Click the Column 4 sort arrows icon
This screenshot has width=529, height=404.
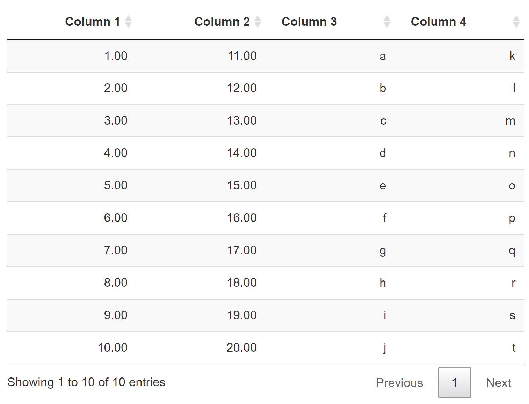516,22
